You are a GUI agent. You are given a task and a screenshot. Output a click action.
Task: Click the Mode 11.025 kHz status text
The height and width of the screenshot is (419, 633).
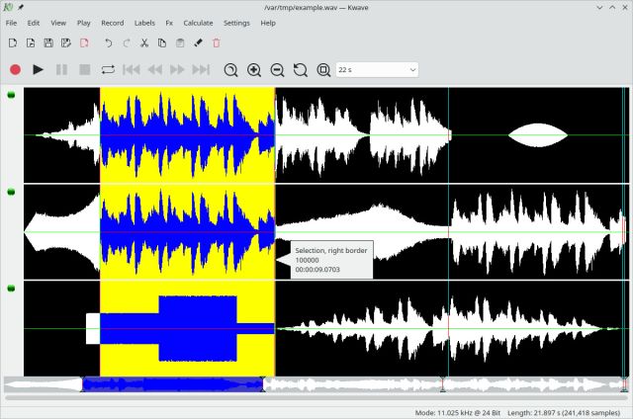pyautogui.click(x=458, y=413)
